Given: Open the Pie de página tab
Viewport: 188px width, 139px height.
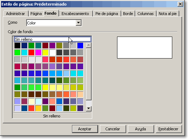Looking at the screenshot, I should click(107, 14).
